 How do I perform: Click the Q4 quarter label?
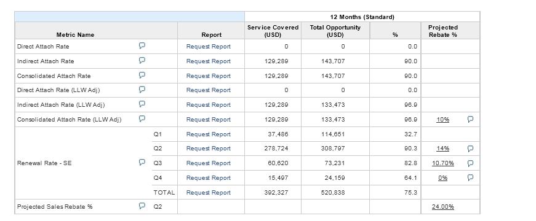pyautogui.click(x=158, y=177)
